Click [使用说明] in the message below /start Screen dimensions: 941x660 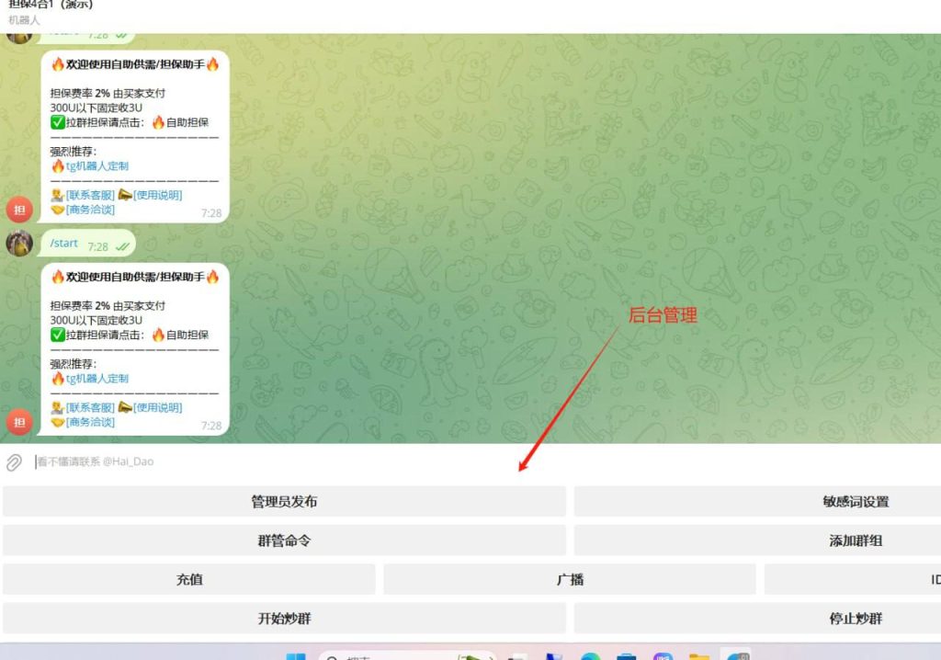[x=158, y=408]
